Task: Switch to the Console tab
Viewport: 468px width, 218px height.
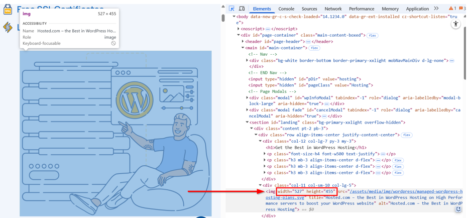Action: (286, 9)
